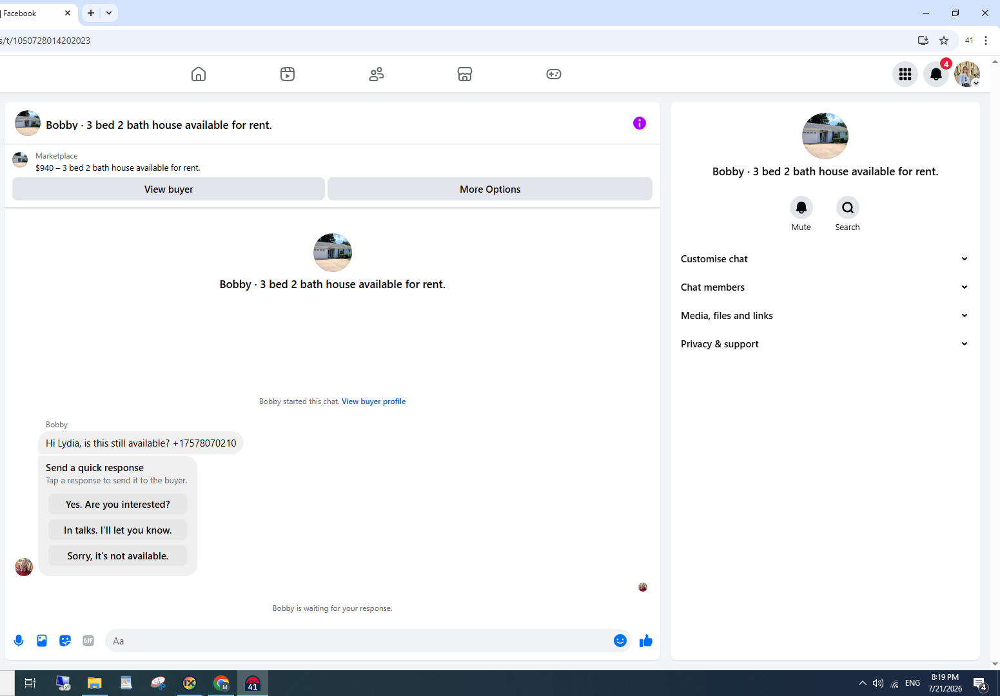Open Chrome from the taskbar
Screen dimensions: 1000x696
[221, 683]
